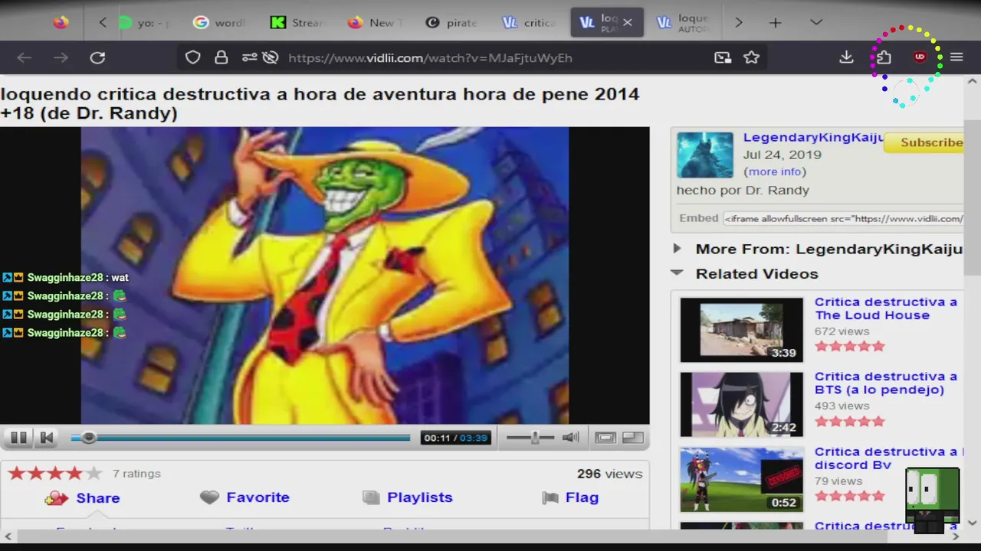
Task: Click the left arrow of horizontal scrollbar
Action: (7, 536)
